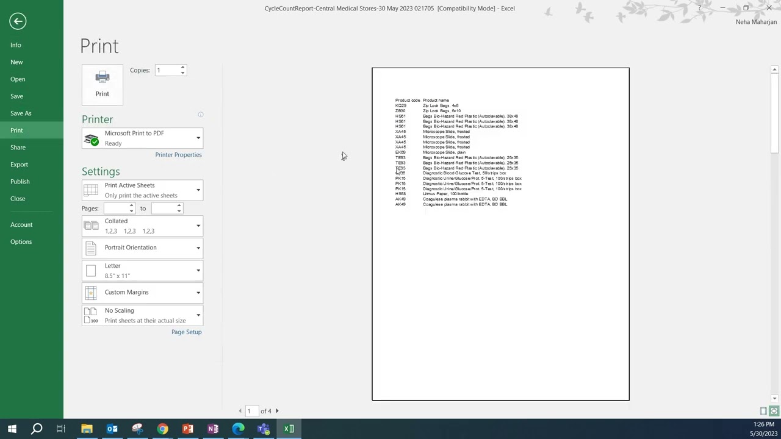Open Microsoft Edge from taskbar
The height and width of the screenshot is (439, 781).
point(238,429)
